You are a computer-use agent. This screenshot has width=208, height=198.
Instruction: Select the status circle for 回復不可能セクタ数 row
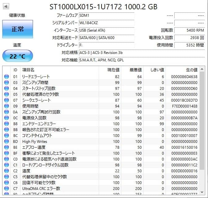click(6, 183)
